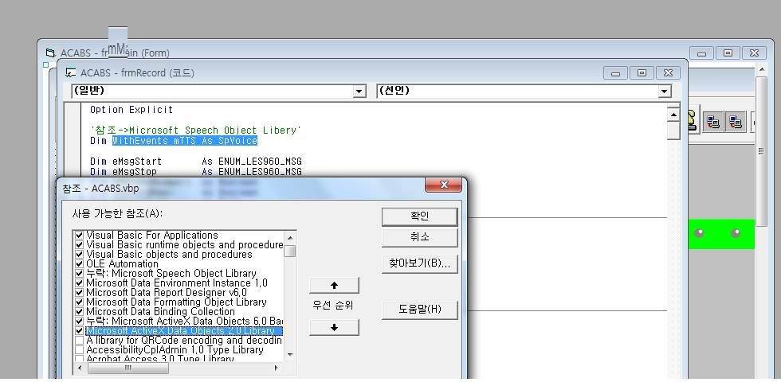Viewport: 781px width, 382px height.
Task: Move selected reference down in priority
Action: click(x=334, y=327)
